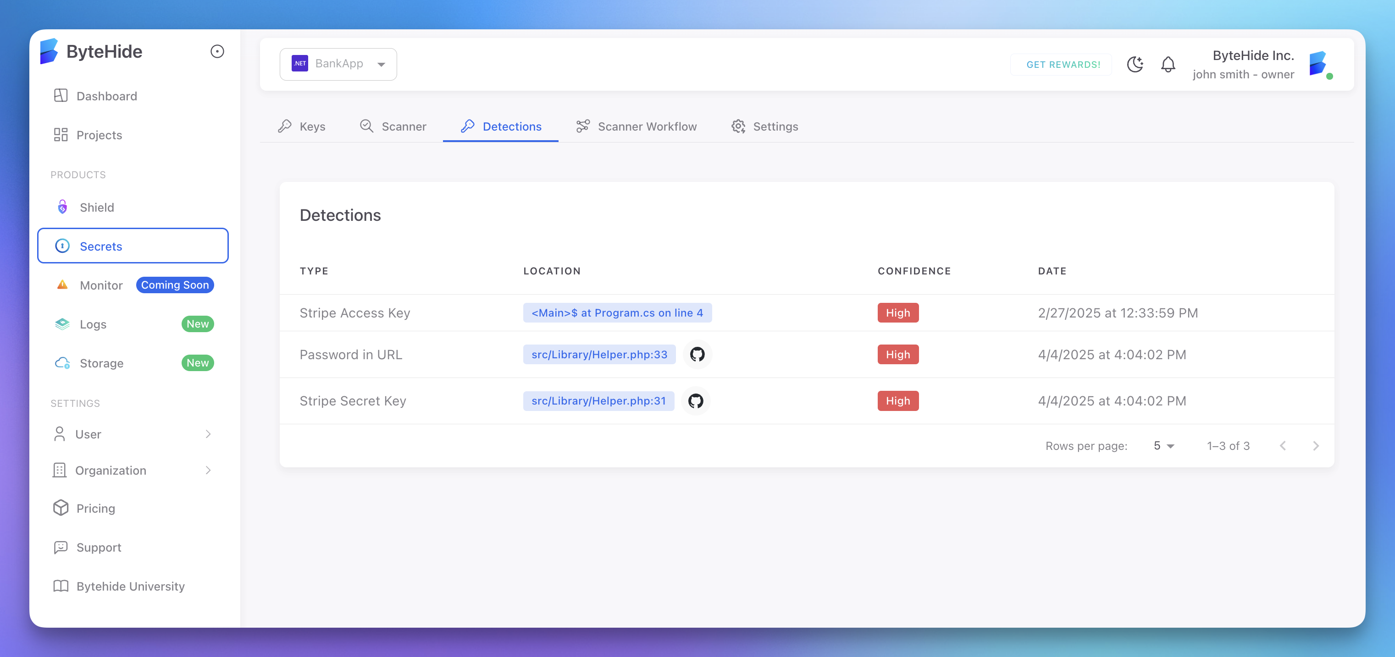Click High confidence badge for Password in URL
Viewport: 1395px width, 657px height.
click(x=897, y=355)
